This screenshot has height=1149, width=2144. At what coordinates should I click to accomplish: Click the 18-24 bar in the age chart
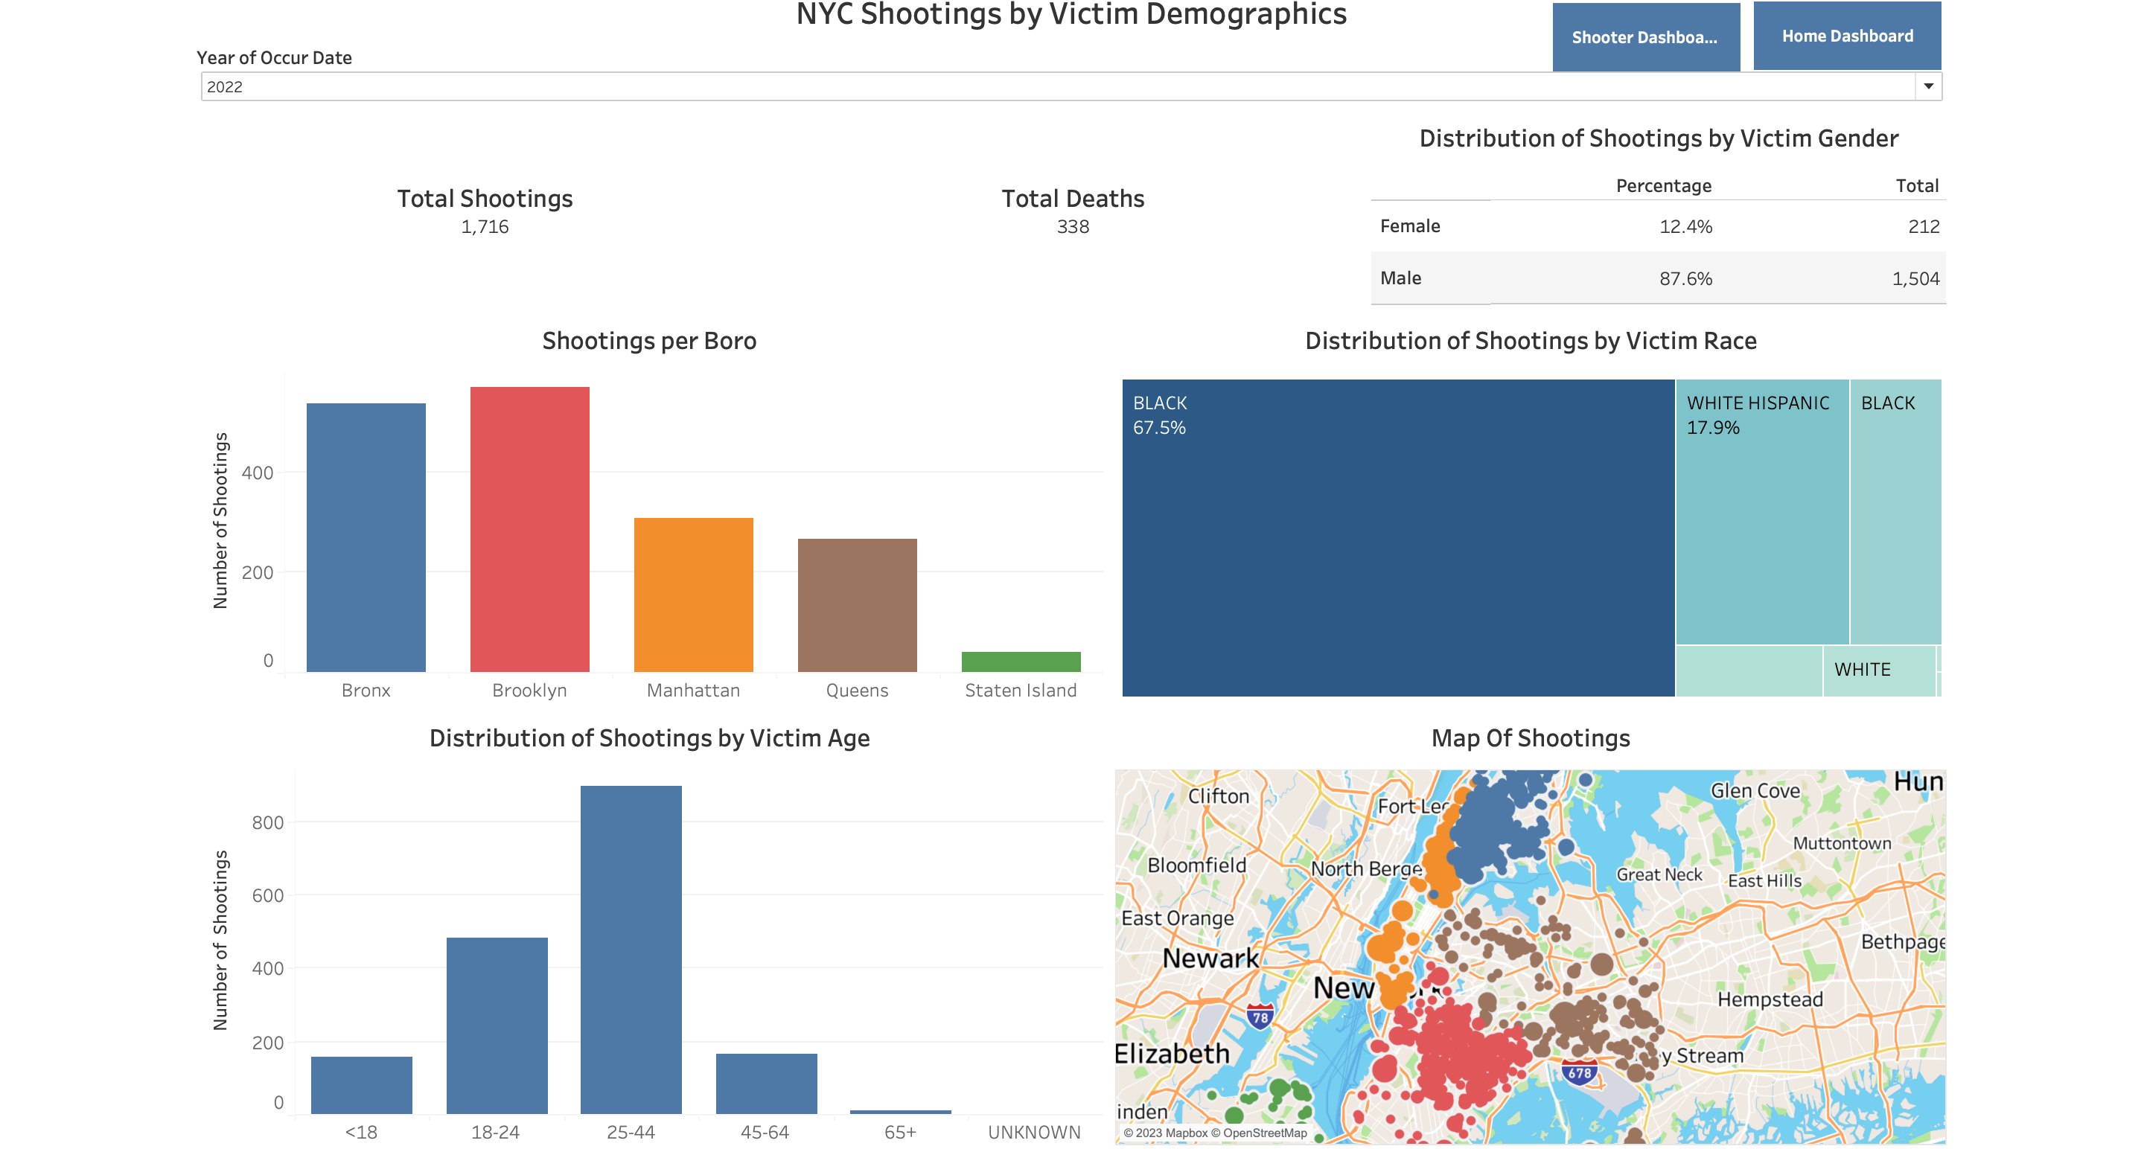click(x=497, y=1023)
